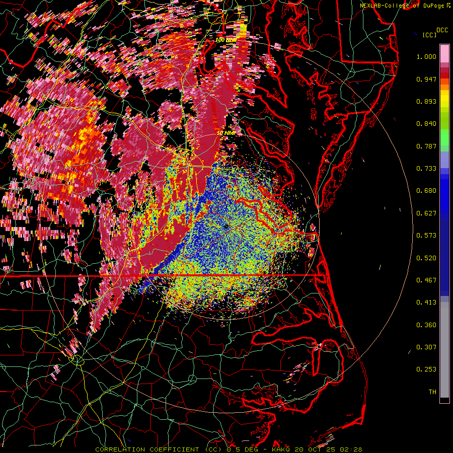Viewport: 453px width, 453px height.
Task: Select the 0.307 scale value
Action: 426,347
